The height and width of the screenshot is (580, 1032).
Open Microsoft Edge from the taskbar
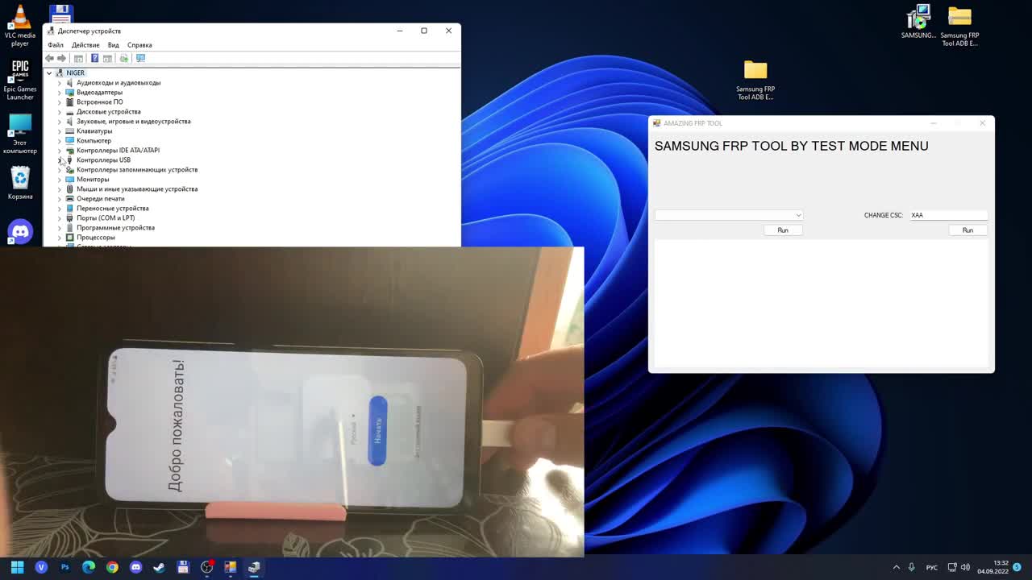pos(89,567)
